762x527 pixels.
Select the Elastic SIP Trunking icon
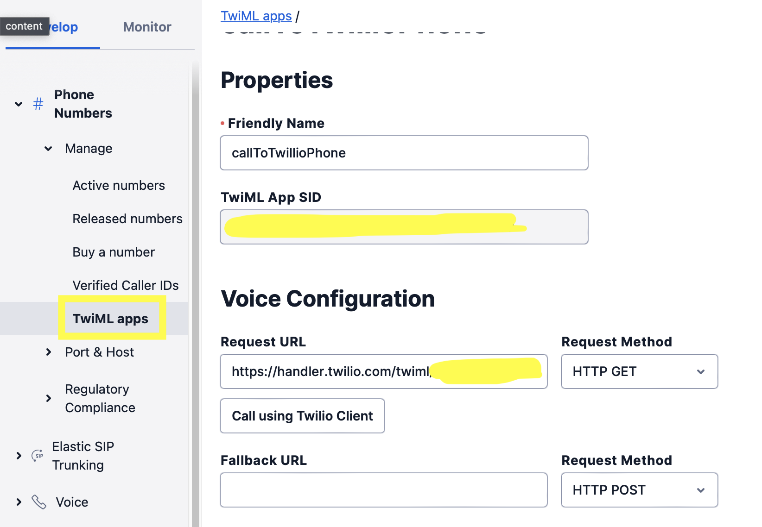point(37,456)
